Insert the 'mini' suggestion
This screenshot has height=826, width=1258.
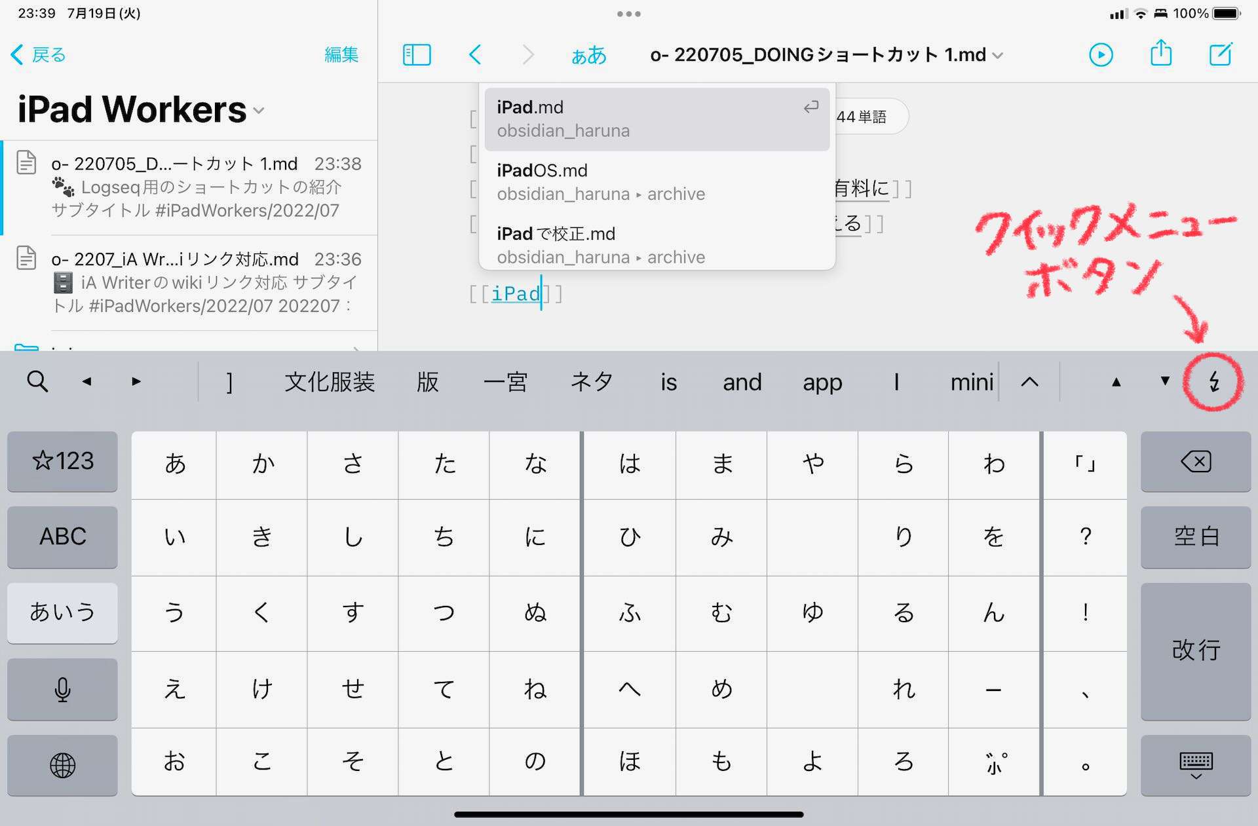pos(972,382)
